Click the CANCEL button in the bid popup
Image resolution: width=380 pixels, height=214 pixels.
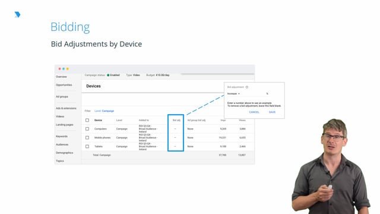coord(254,112)
